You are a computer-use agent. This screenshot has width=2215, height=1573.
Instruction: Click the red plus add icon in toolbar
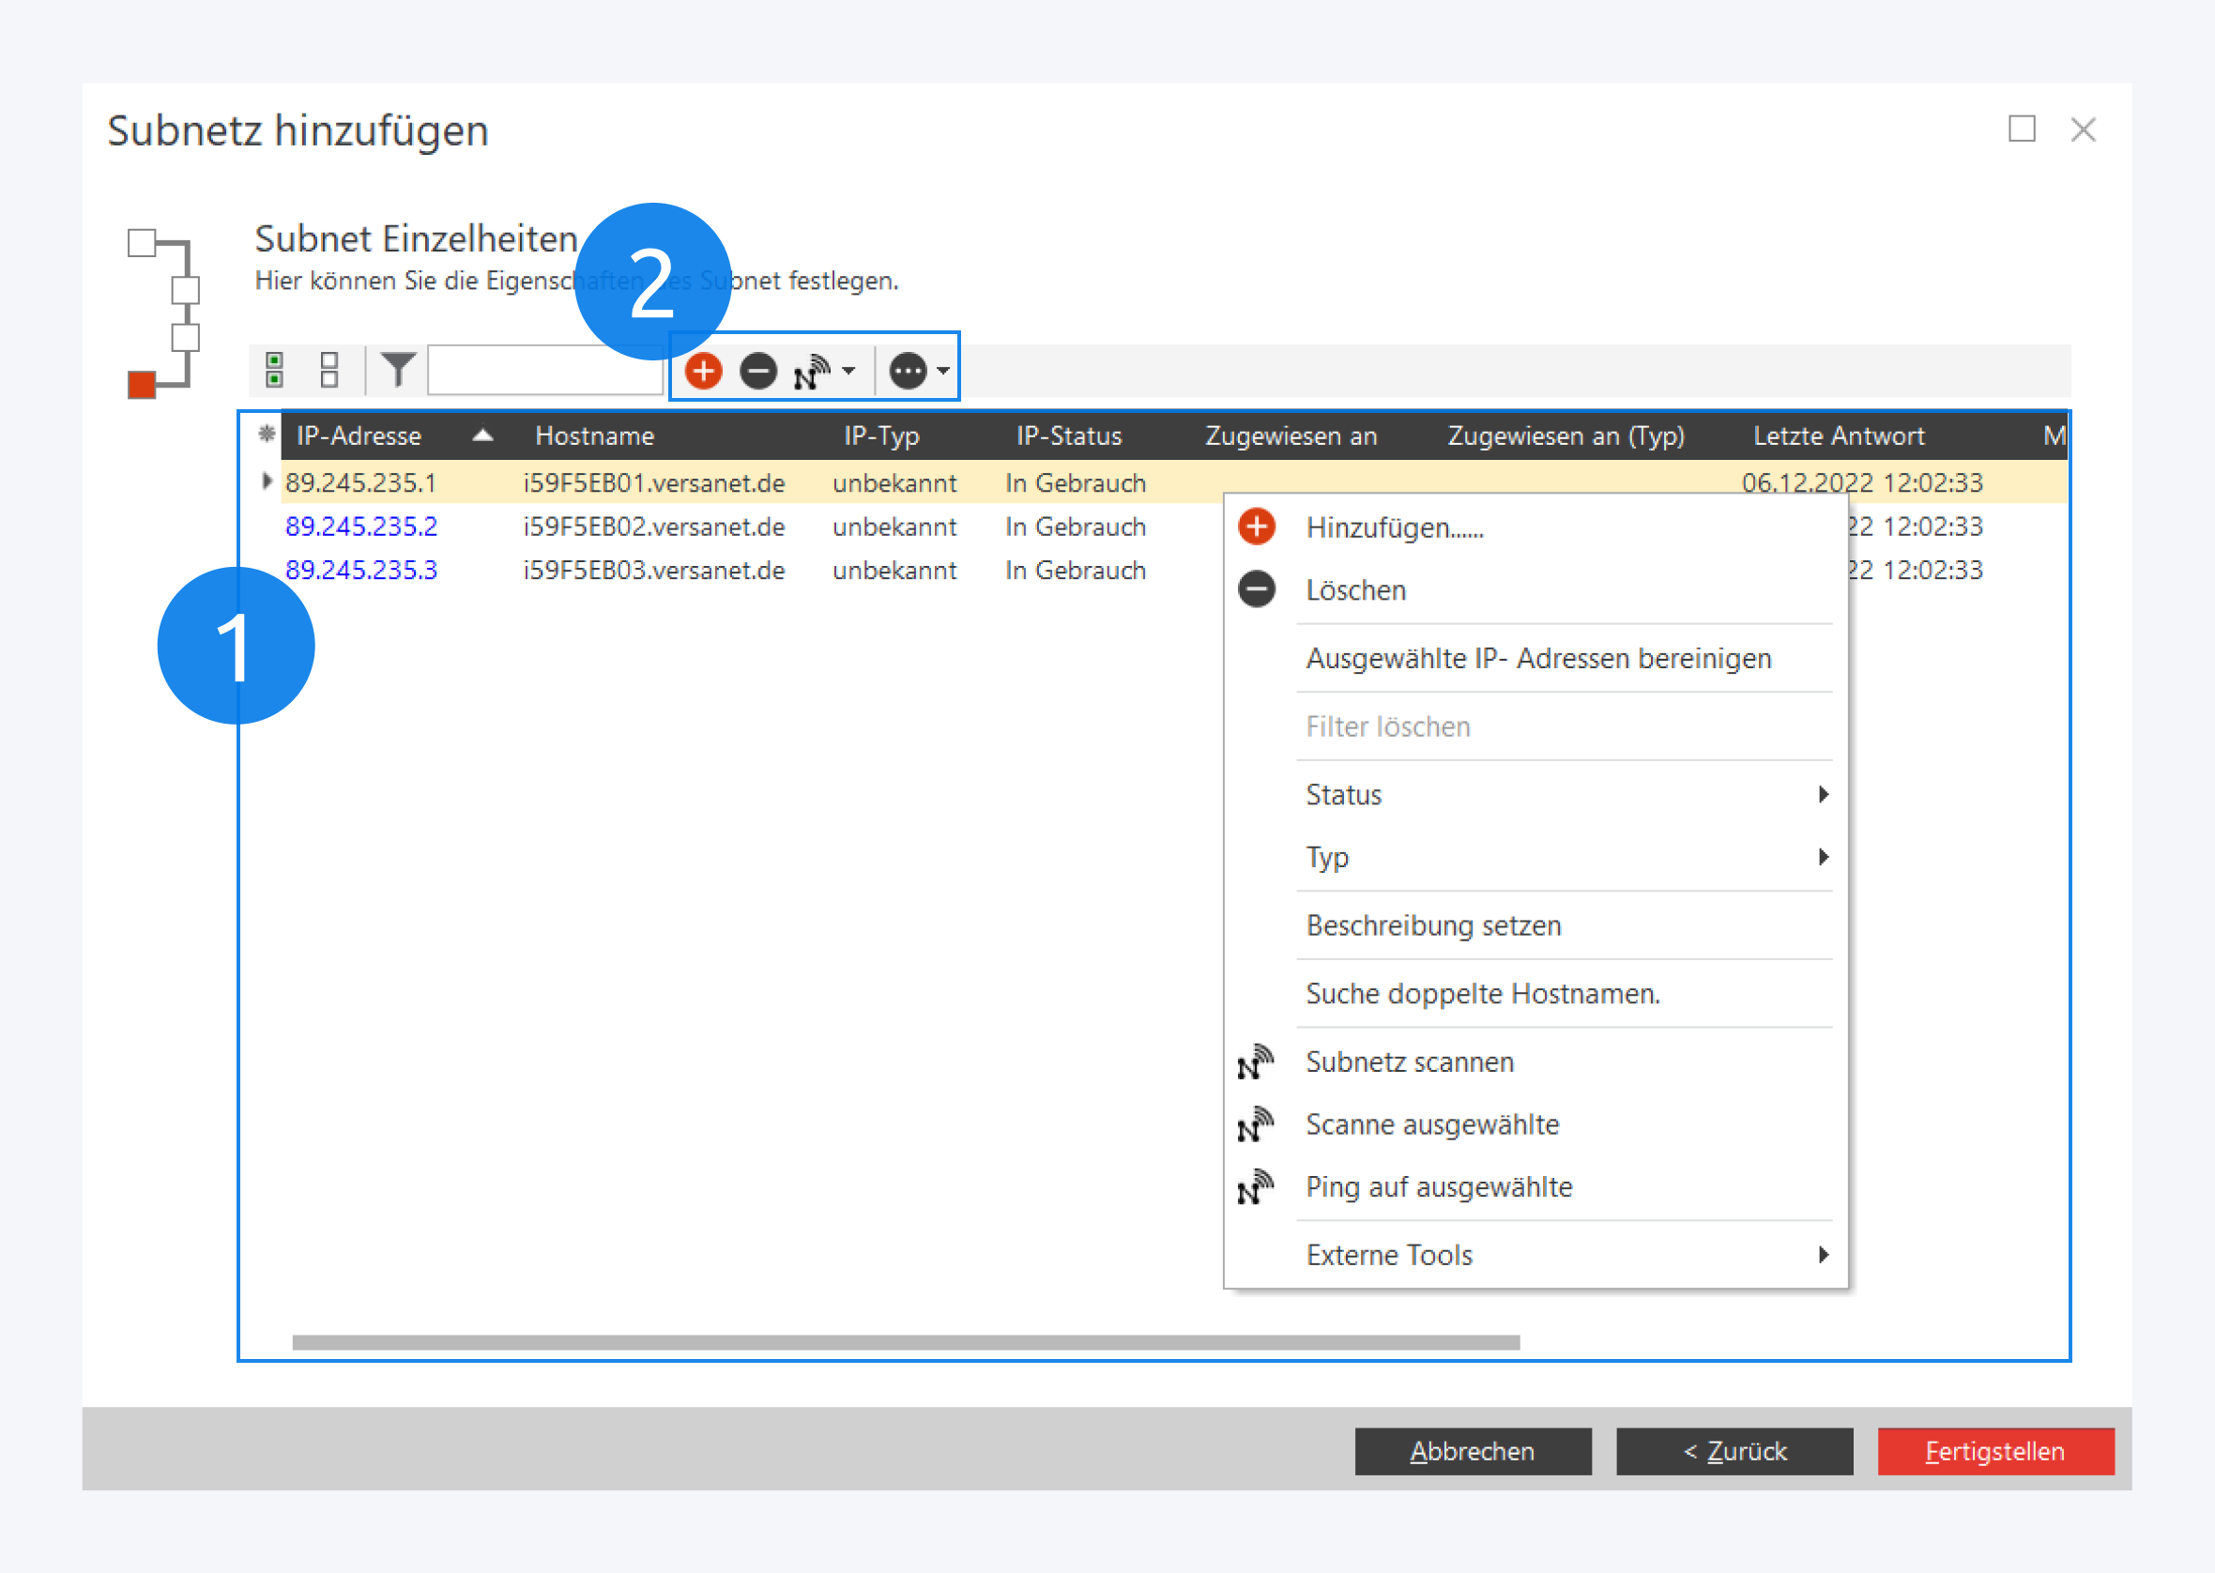point(703,371)
